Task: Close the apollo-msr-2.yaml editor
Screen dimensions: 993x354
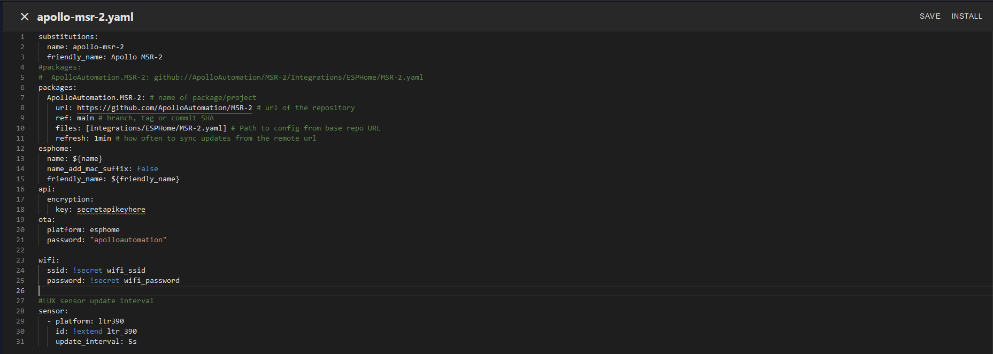Action: pyautogui.click(x=25, y=17)
